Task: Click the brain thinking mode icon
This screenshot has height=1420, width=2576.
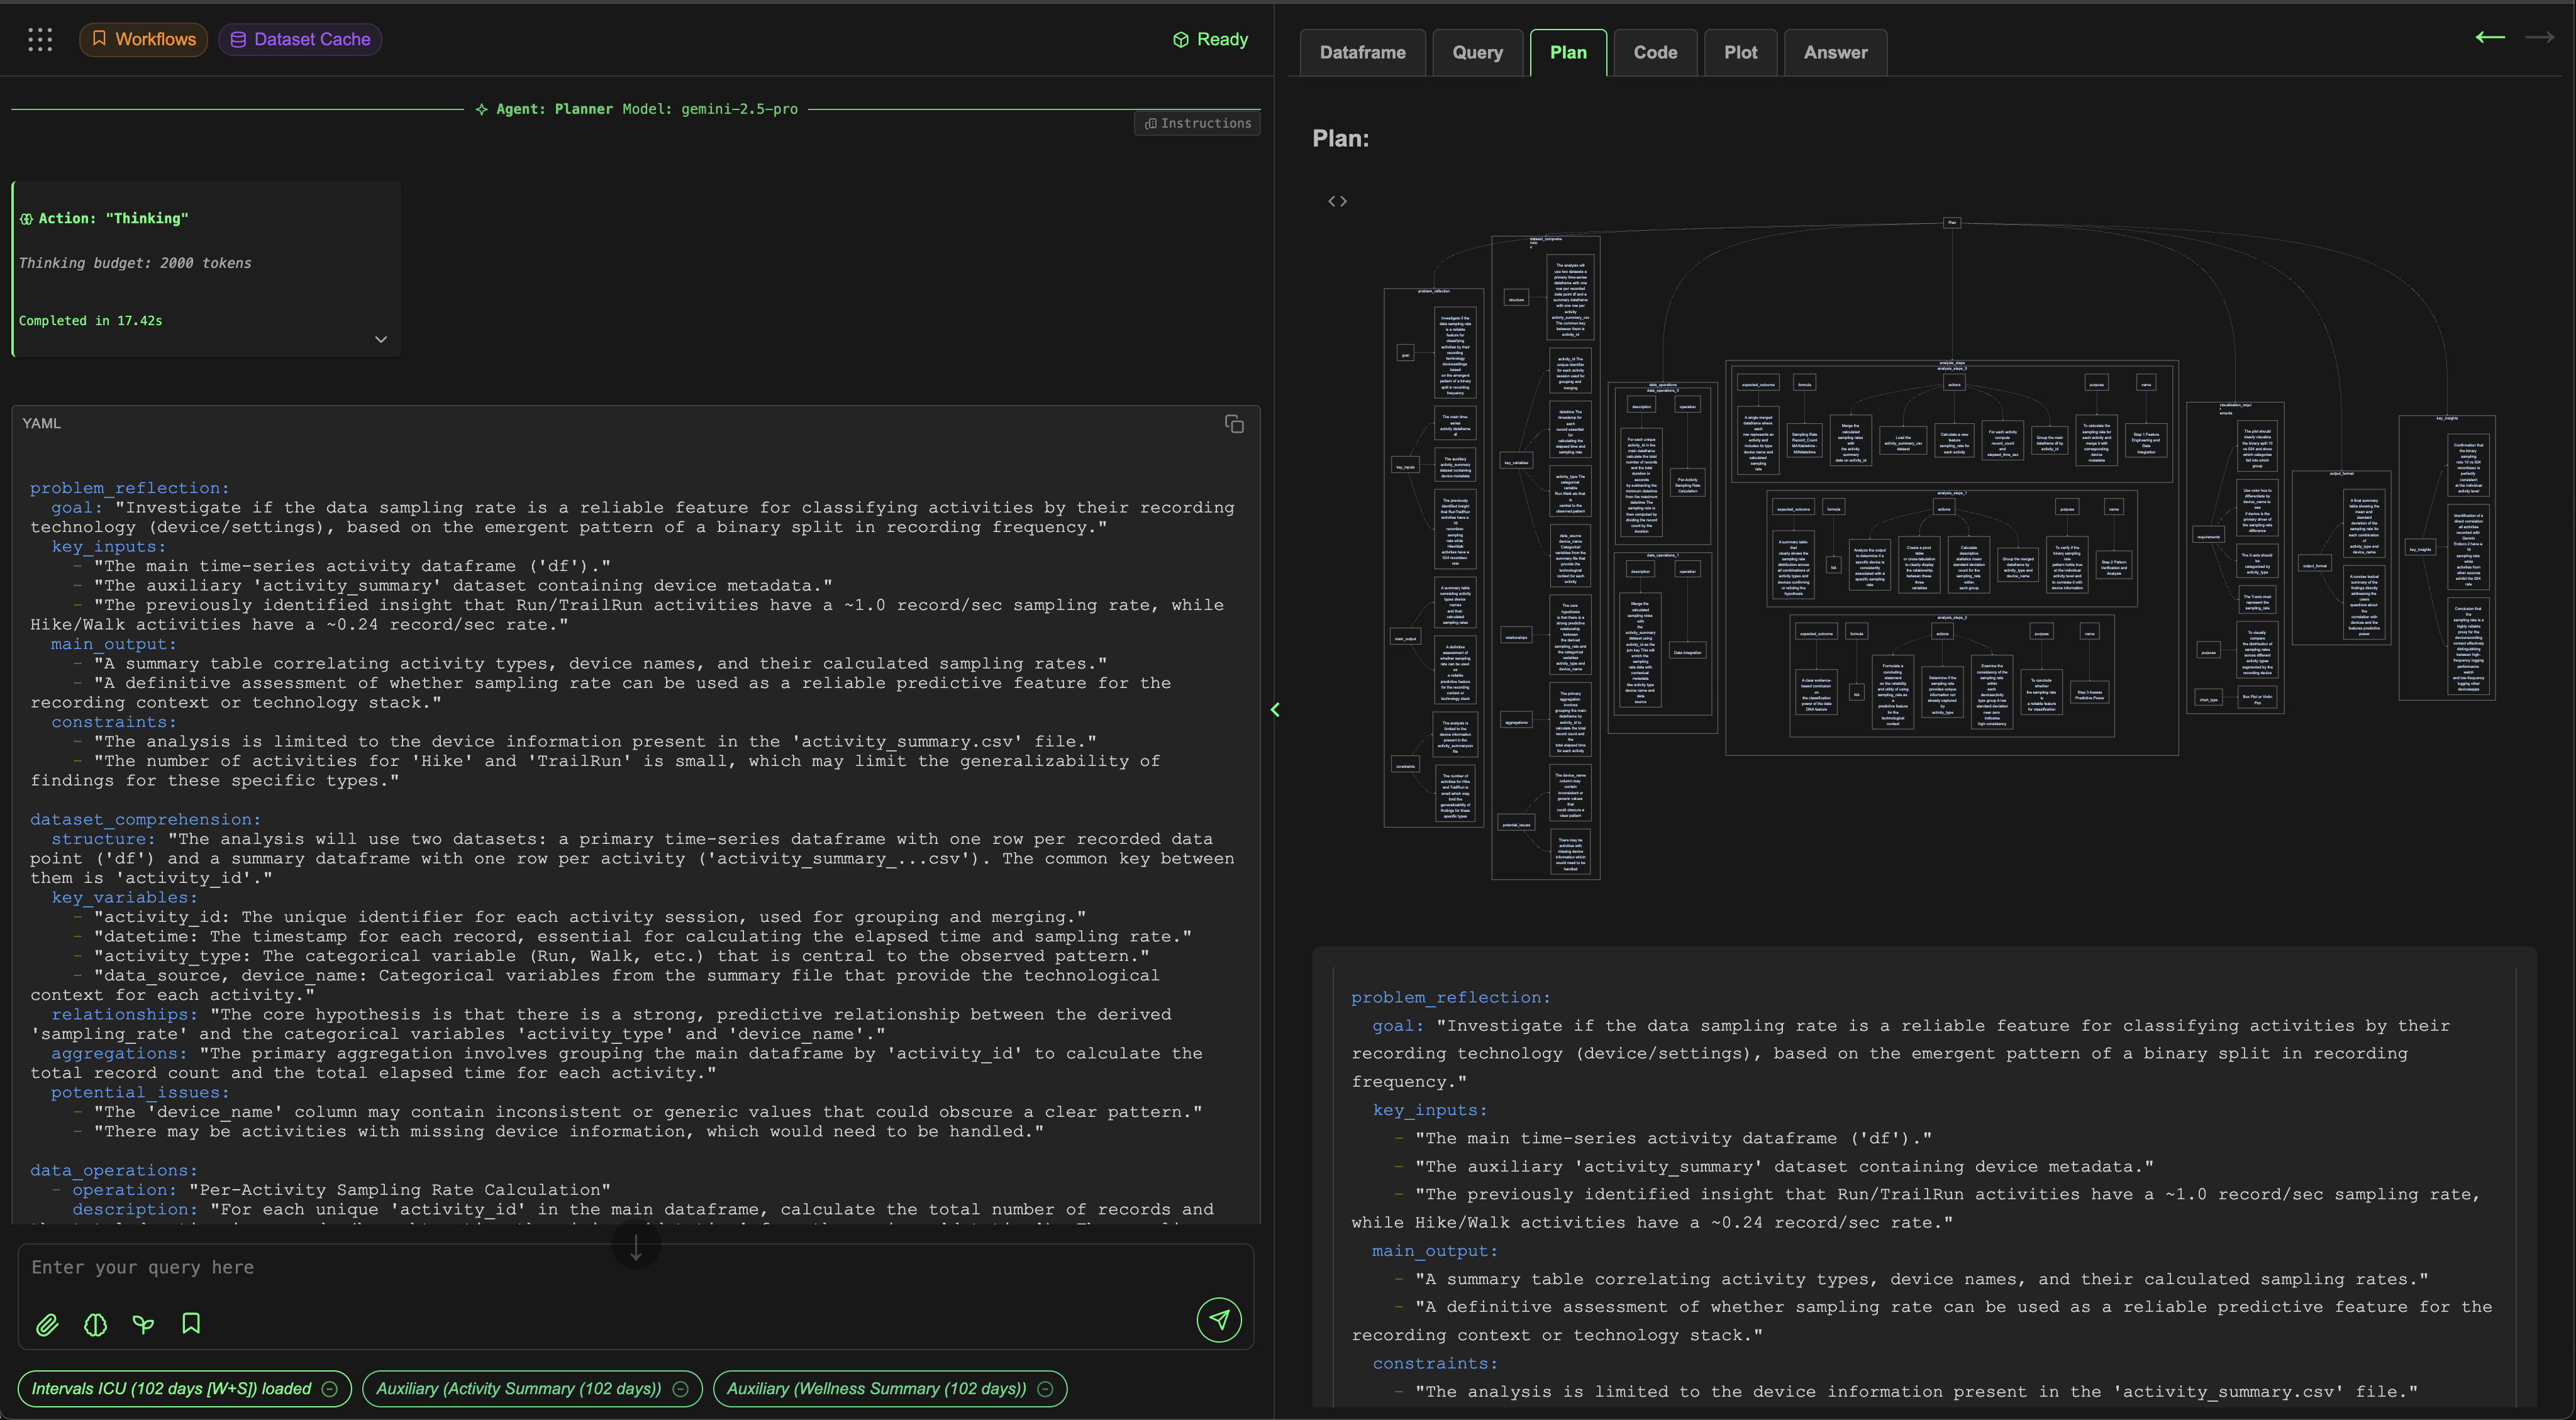Action: [95, 1325]
